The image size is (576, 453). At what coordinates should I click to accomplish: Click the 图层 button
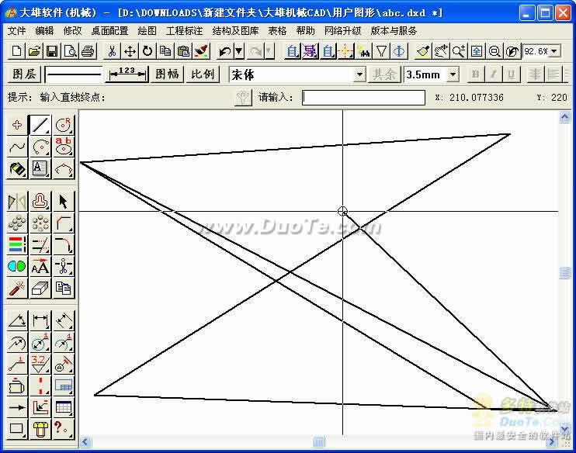tap(24, 74)
